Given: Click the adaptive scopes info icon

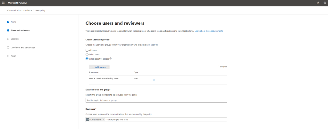Looking at the screenshot, I should click(111, 59).
